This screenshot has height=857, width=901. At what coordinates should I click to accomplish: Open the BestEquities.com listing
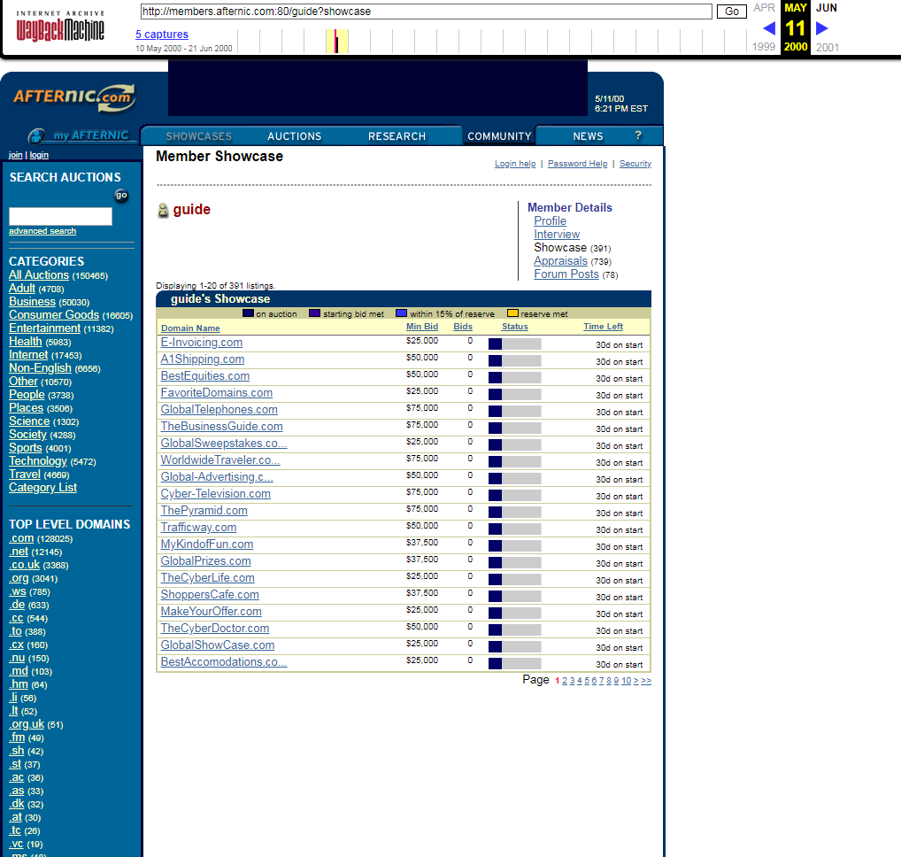click(205, 376)
